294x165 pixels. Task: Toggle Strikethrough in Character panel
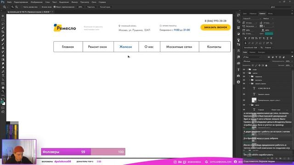coord(271,38)
